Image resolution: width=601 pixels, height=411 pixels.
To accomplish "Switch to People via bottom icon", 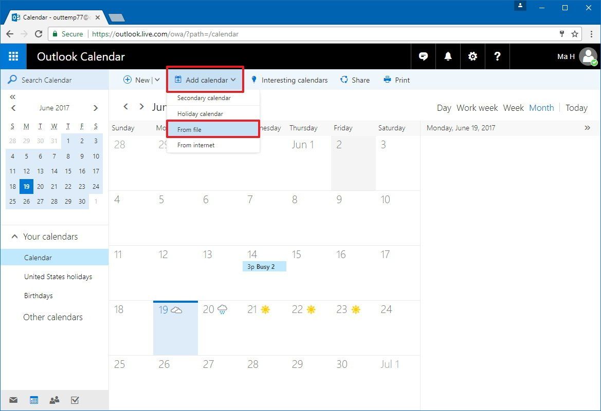I will pyautogui.click(x=54, y=400).
